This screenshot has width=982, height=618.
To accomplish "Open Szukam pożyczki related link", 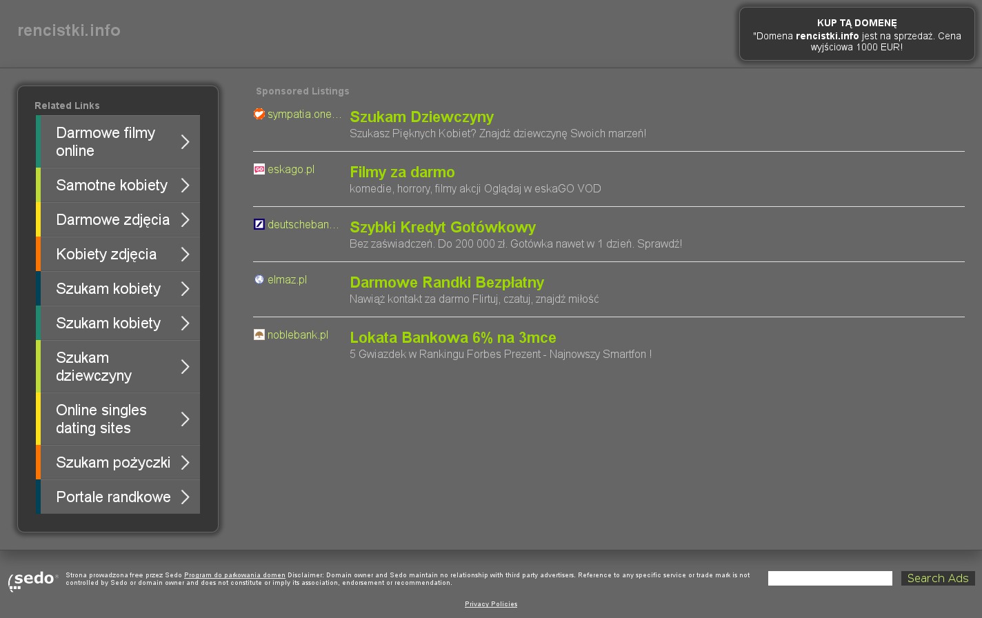I will pyautogui.click(x=113, y=463).
